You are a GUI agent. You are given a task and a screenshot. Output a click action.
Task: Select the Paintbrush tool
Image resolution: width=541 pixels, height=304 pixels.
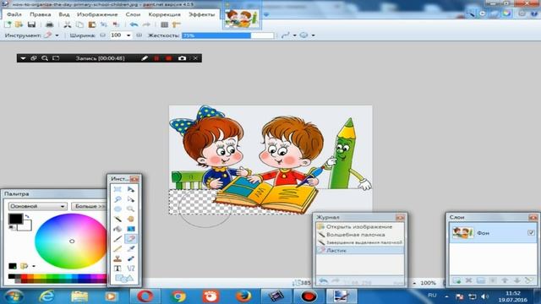coord(117,238)
